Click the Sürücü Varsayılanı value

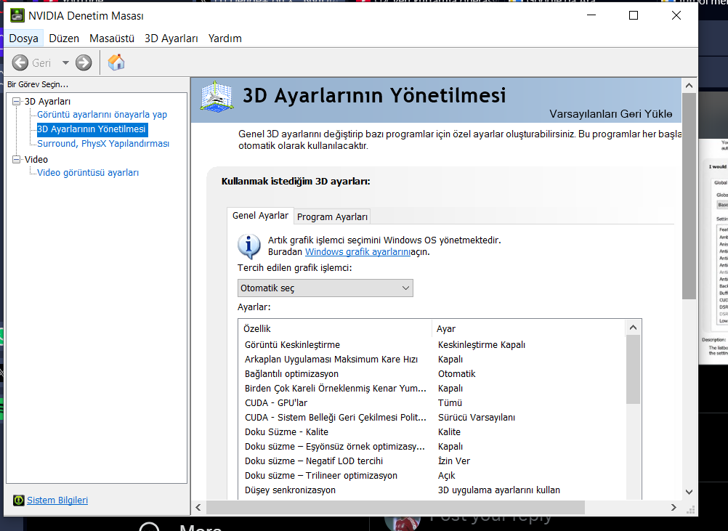point(477,417)
